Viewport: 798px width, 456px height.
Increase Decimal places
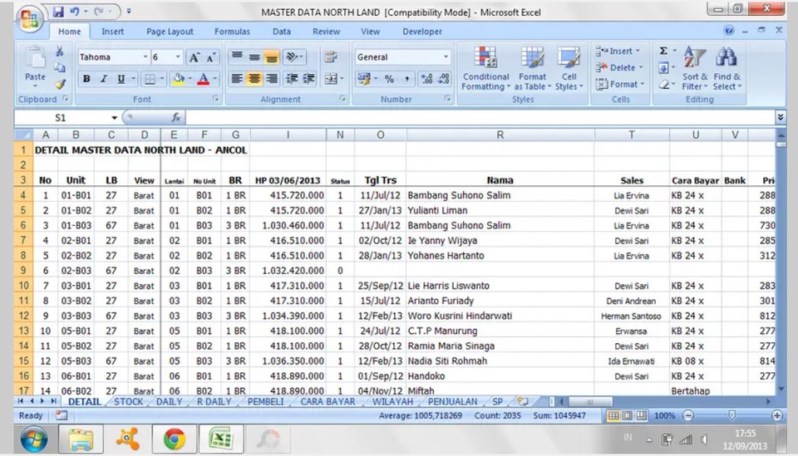[x=426, y=79]
